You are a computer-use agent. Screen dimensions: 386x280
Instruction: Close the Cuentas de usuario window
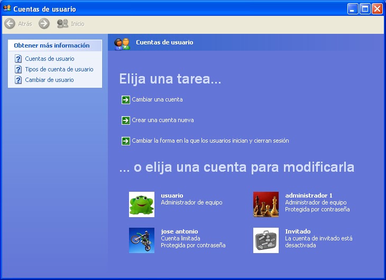tap(377, 9)
